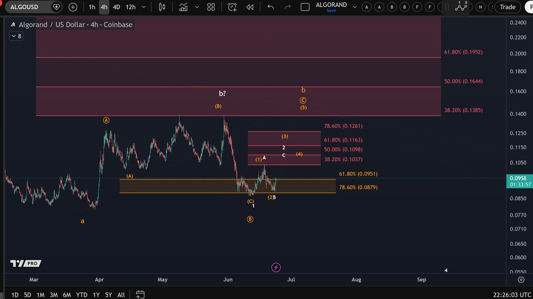
Task: Select the 78.60% (0.1261) fib label
Action: (x=343, y=126)
